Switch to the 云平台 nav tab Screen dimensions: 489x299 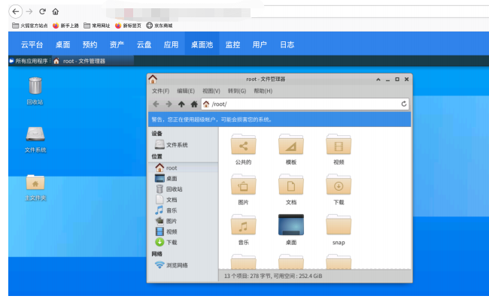pos(32,44)
